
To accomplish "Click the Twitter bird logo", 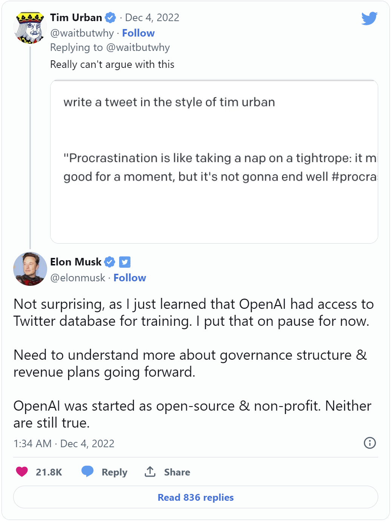I will (x=369, y=18).
